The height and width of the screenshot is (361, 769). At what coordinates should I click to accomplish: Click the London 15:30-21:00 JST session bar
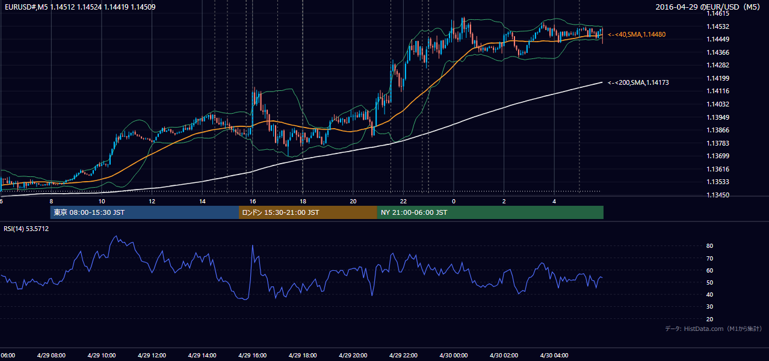pos(308,212)
